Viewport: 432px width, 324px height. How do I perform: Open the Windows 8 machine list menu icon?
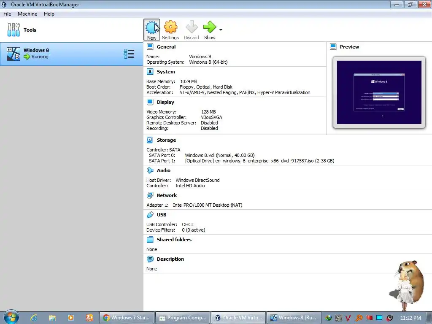pos(129,54)
